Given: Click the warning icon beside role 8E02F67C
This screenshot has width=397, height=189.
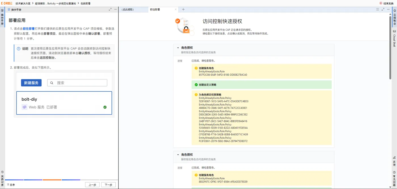Looking at the screenshot, I should [196, 175].
